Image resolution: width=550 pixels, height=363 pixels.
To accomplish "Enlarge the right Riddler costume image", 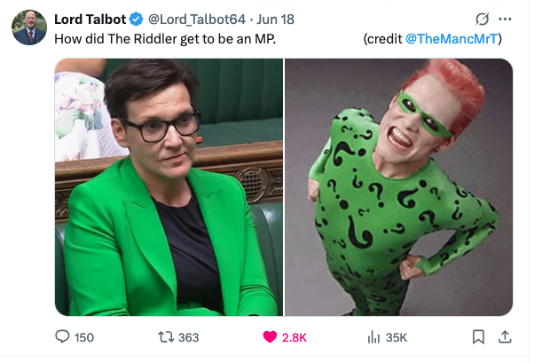I will pyautogui.click(x=398, y=187).
